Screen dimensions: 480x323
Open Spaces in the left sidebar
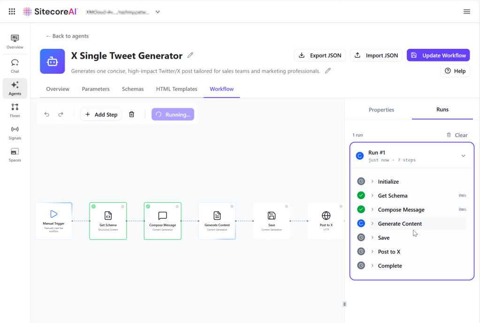15,154
